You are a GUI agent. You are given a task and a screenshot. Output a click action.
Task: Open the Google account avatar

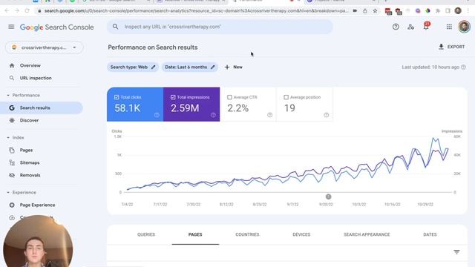tap(464, 27)
